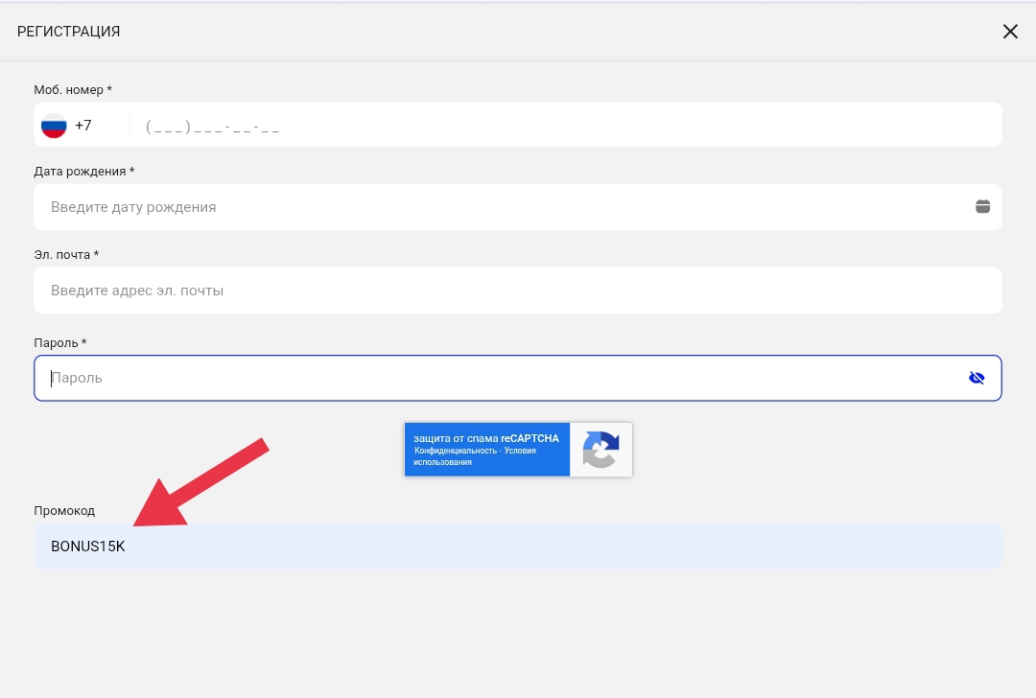This screenshot has height=698, width=1036.
Task: Focus the email address field
Action: (x=518, y=291)
